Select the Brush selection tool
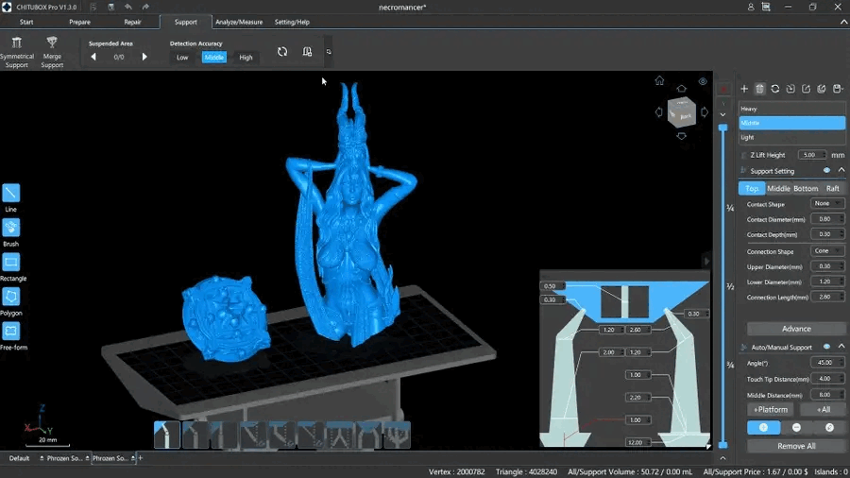The image size is (850, 478). (11, 228)
